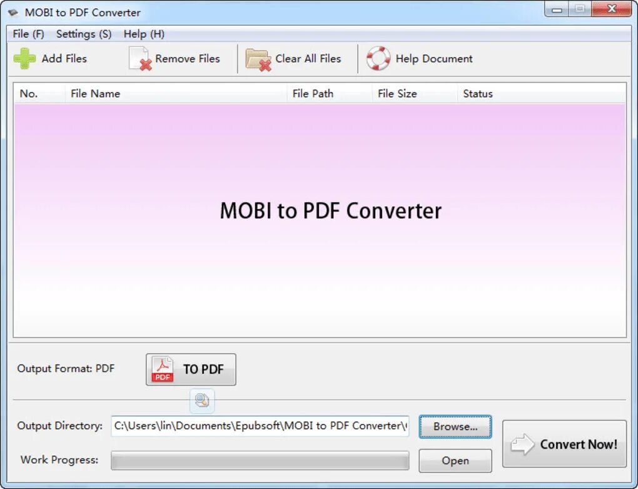This screenshot has width=638, height=489.
Task: Minimize the converter window
Action: pyautogui.click(x=557, y=9)
